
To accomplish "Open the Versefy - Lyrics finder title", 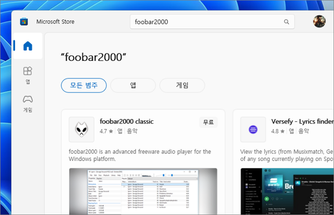I will coord(302,122).
